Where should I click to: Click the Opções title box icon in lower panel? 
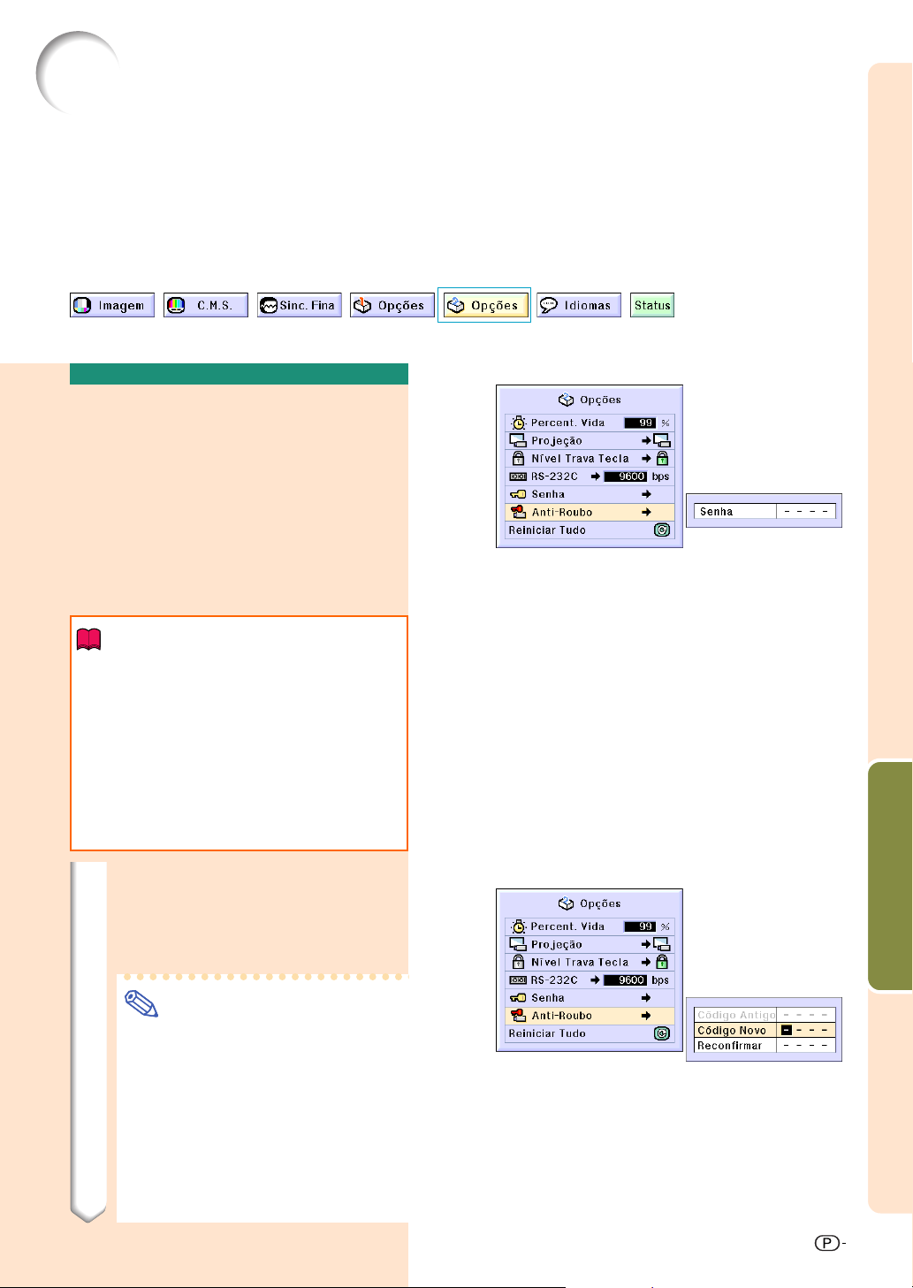567,903
